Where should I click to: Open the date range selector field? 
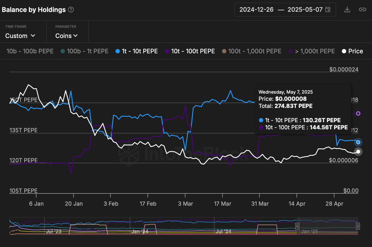click(x=281, y=10)
